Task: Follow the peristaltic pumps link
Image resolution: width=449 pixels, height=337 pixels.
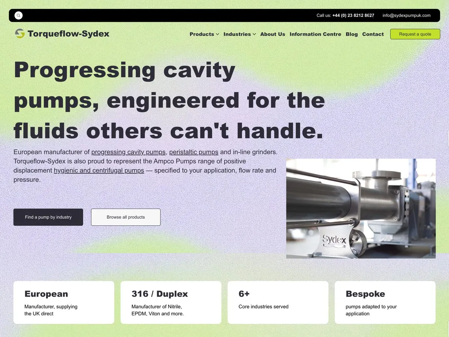Action: tap(194, 152)
